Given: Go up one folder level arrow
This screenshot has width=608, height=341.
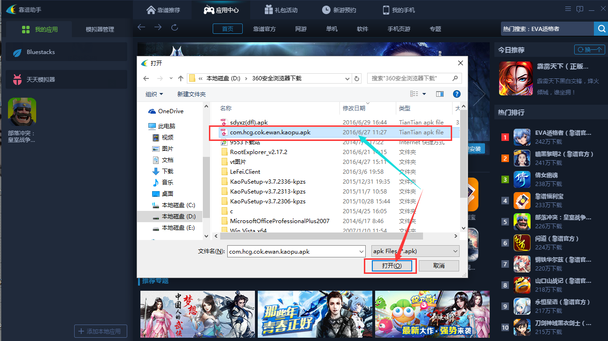Looking at the screenshot, I should pyautogui.click(x=181, y=78).
